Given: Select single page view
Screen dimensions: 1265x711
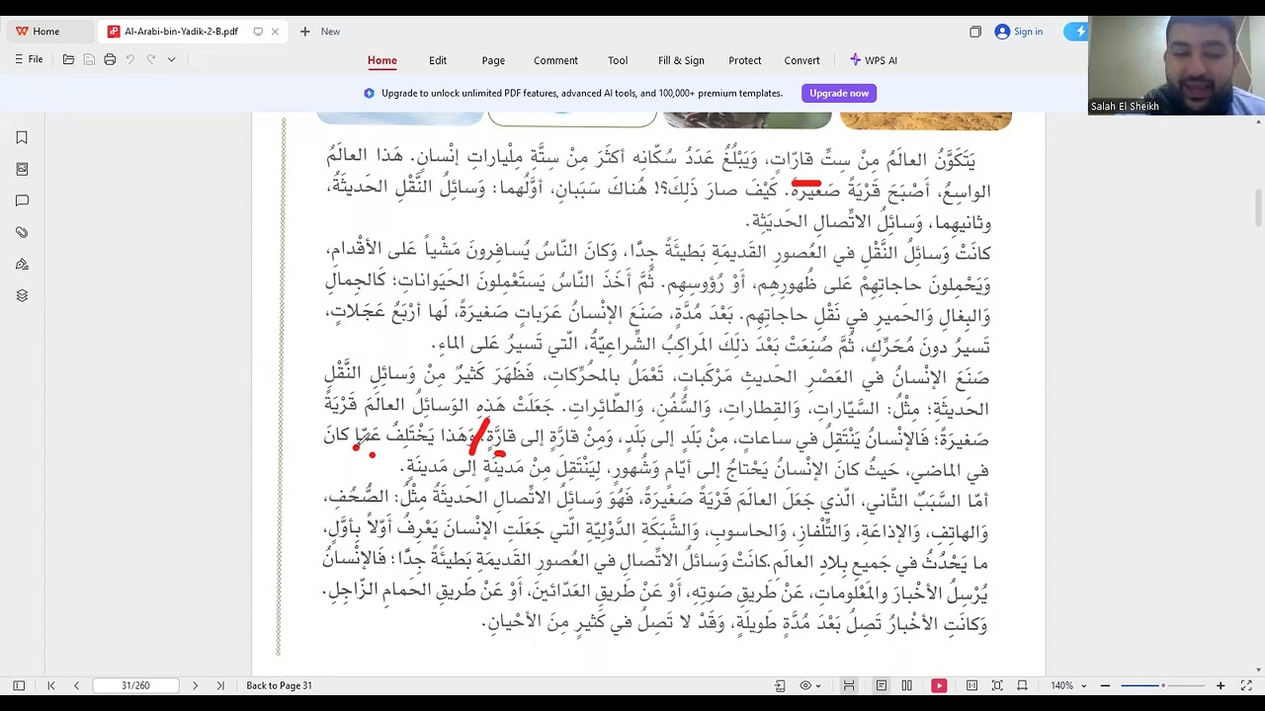Looking at the screenshot, I should tap(882, 685).
